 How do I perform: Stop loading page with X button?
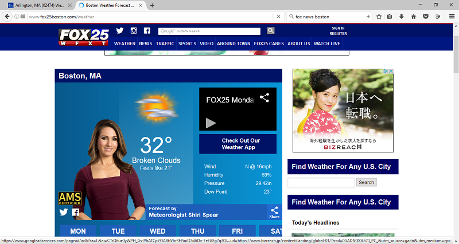point(278,17)
